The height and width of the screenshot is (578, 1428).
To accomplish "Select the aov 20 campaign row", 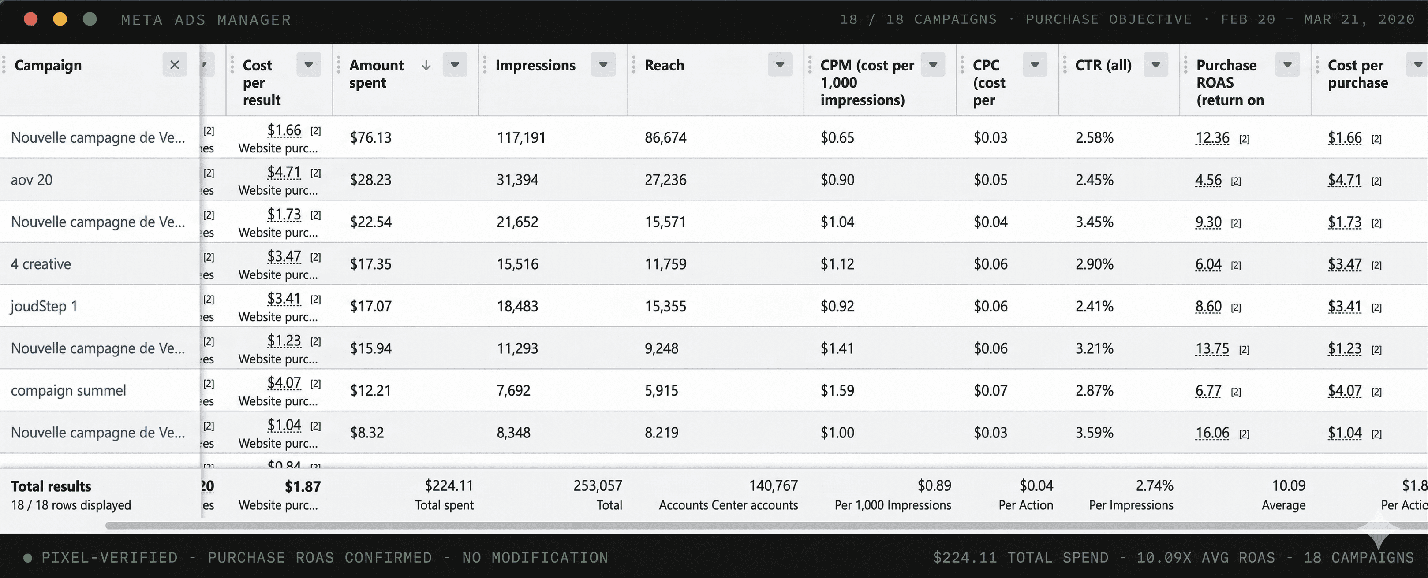I will click(32, 180).
